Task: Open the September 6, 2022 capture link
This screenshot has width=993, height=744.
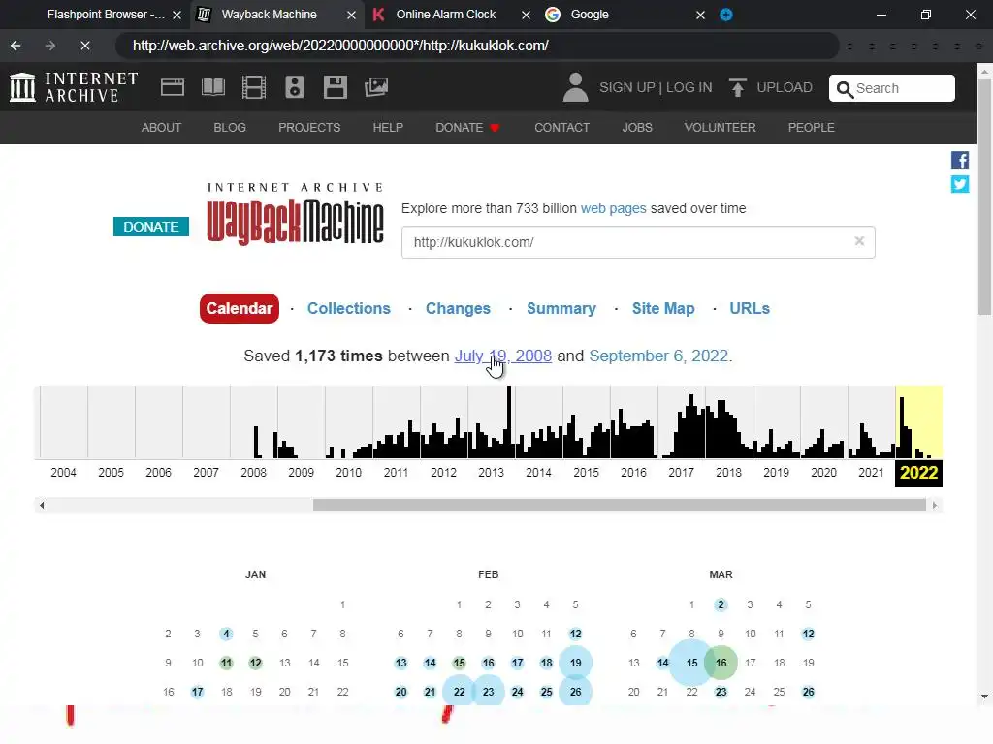Action: (x=658, y=356)
